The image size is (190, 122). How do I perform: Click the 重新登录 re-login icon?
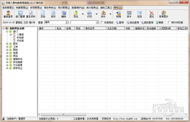click(x=8, y=14)
